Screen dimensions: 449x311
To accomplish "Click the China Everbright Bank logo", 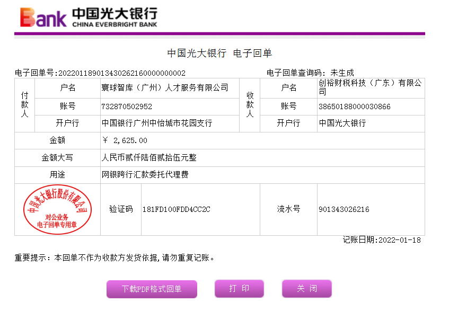I will pyautogui.click(x=89, y=17).
